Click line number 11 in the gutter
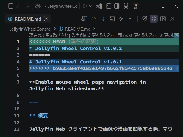Screen dimensions: 183x137 [x=17, y=116]
